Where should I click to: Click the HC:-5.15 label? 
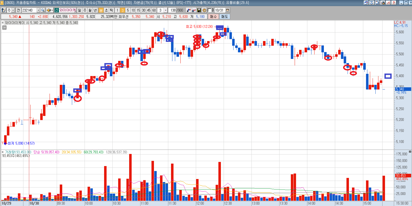[401, 26]
